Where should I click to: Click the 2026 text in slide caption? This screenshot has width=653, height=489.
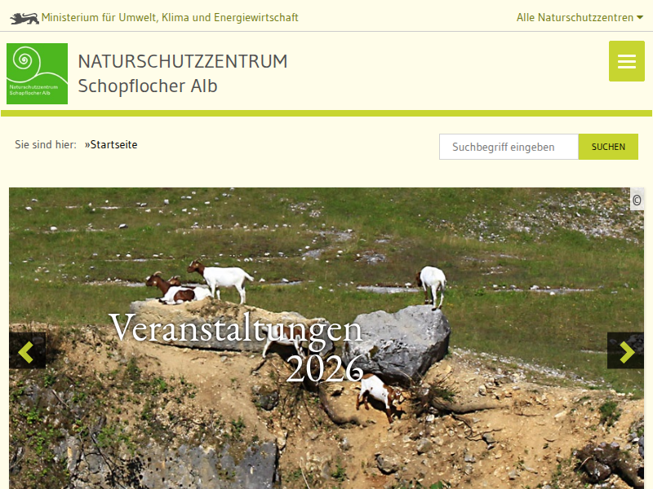(324, 369)
